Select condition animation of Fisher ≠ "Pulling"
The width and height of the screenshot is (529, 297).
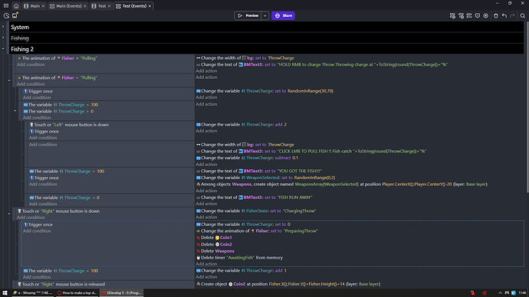[x=58, y=58]
